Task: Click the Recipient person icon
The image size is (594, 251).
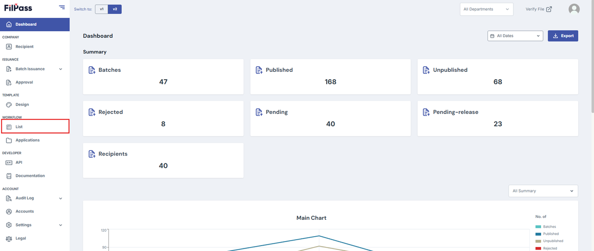Action: (x=9, y=47)
